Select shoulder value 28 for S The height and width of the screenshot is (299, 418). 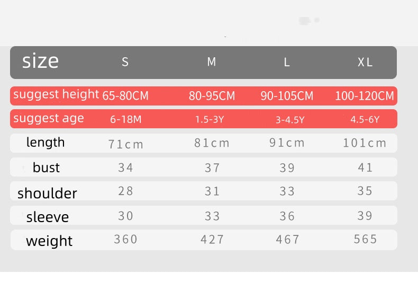point(126,191)
